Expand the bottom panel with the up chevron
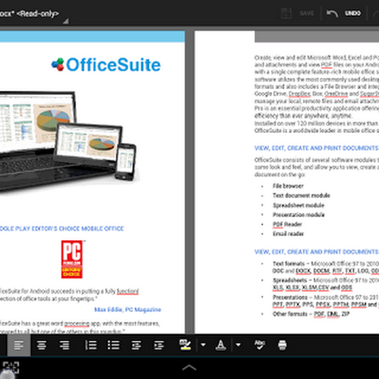 coord(189,368)
